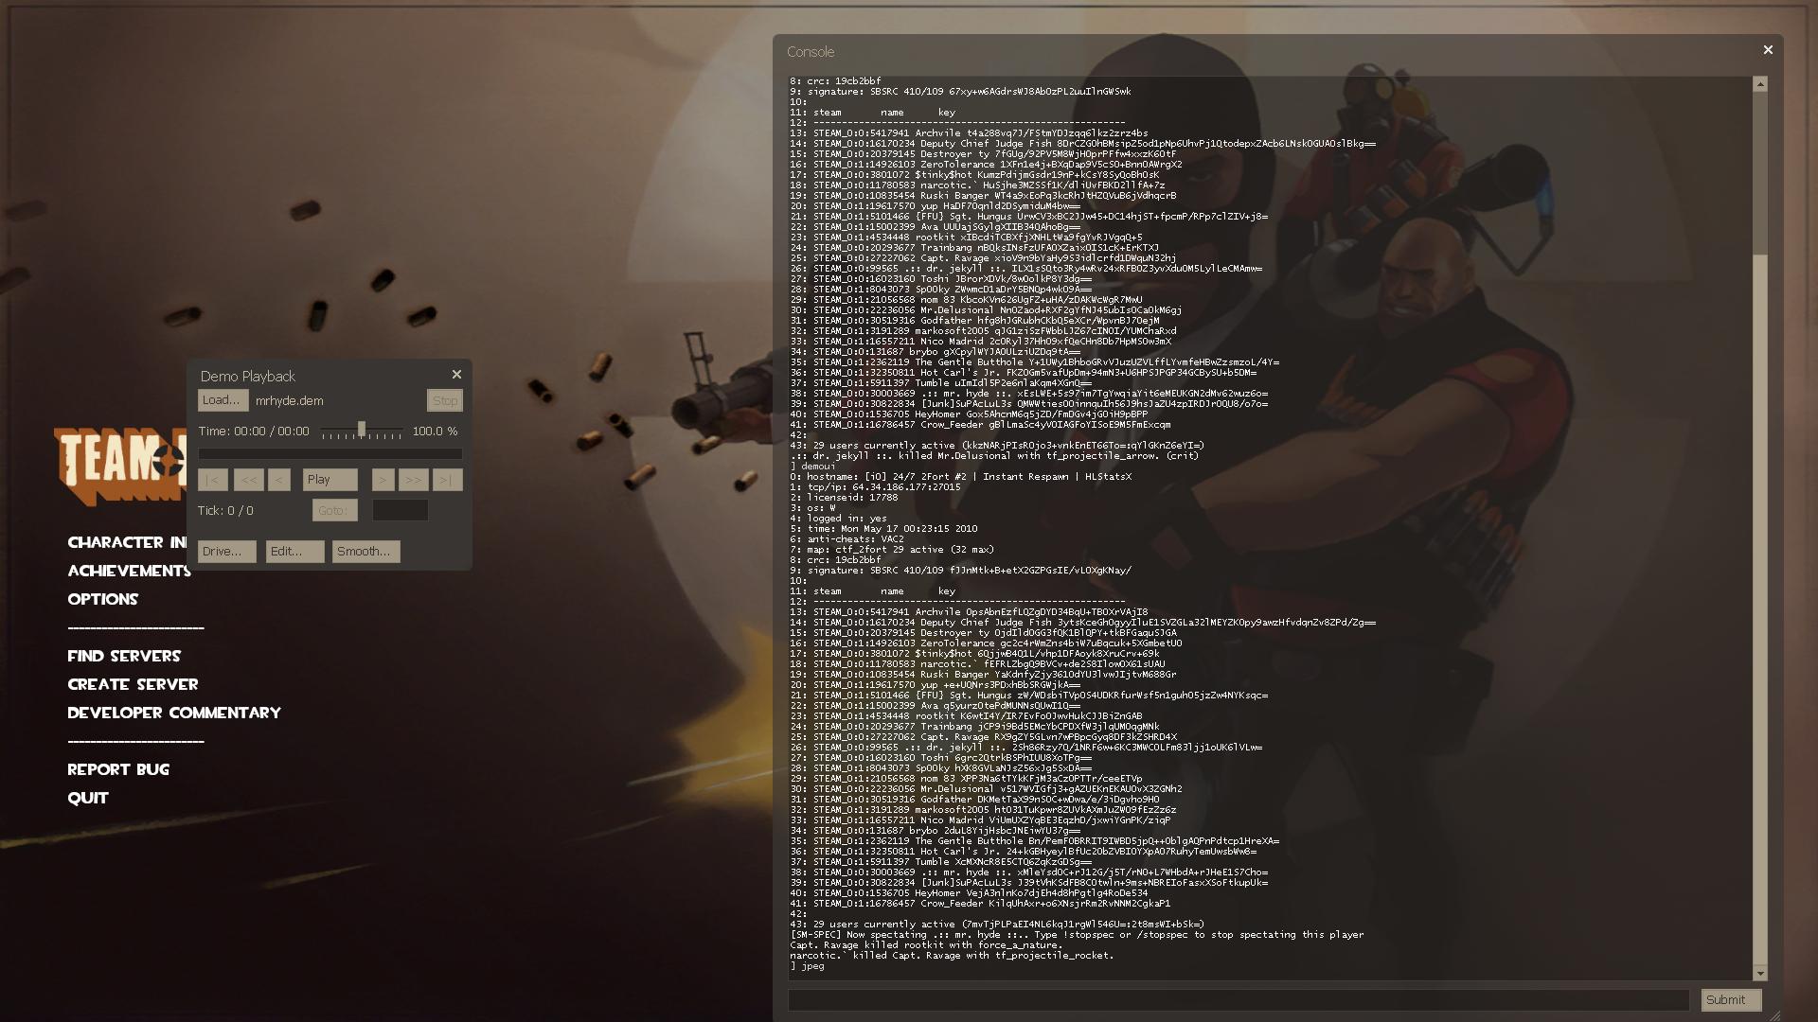Step back one frame with < button

pyautogui.click(x=278, y=480)
